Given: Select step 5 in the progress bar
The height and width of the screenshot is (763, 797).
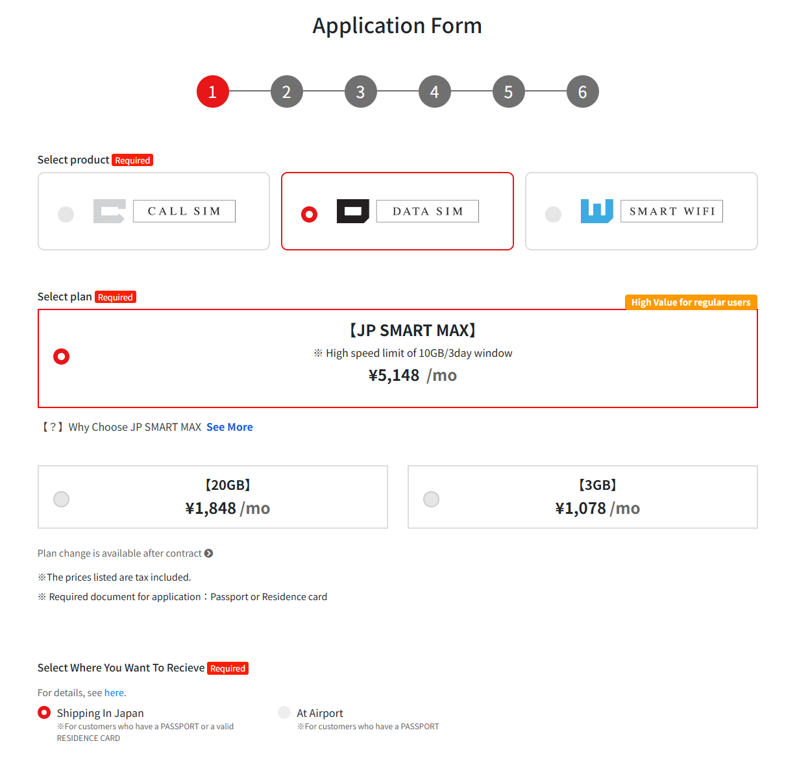Looking at the screenshot, I should pos(508,92).
